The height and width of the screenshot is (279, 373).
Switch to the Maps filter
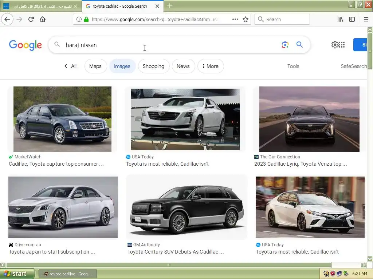95,66
